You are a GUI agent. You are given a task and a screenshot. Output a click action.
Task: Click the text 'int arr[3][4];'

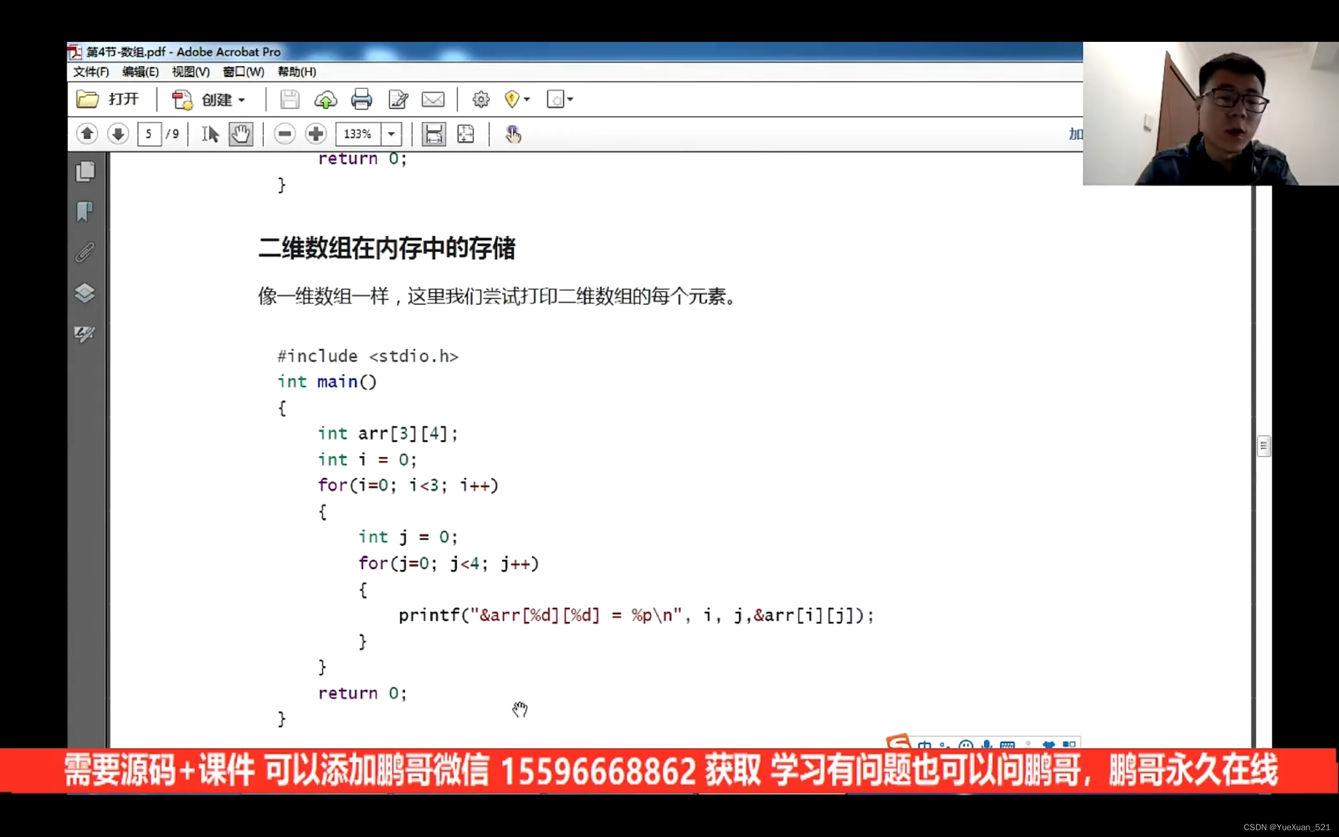[388, 434]
